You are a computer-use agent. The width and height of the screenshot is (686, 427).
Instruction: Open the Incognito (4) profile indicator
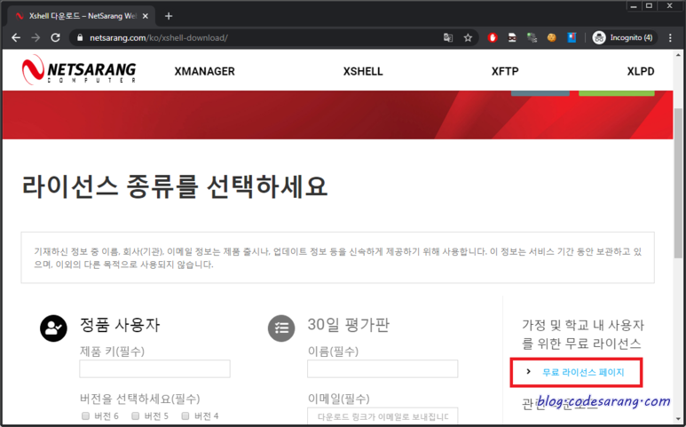(x=623, y=37)
